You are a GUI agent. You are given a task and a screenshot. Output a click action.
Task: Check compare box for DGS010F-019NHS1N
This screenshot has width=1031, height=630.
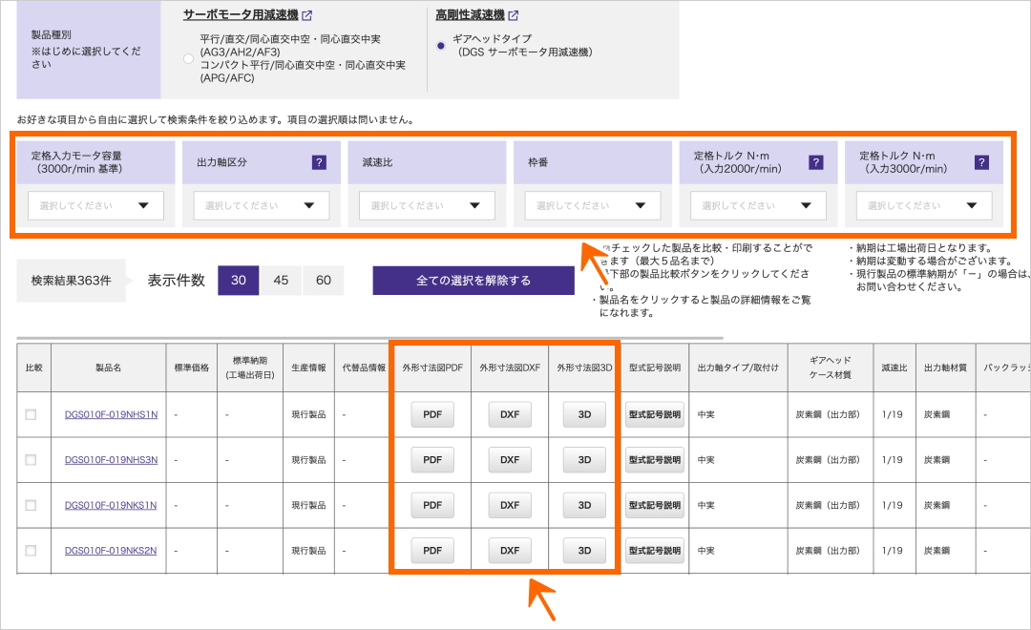pos(32,414)
